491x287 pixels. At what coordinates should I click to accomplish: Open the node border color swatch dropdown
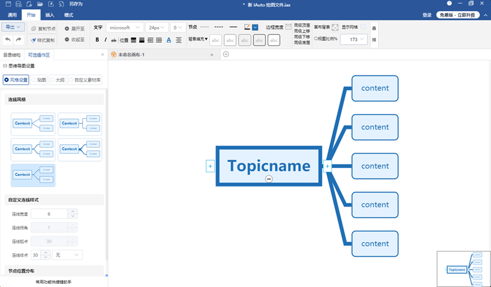255,27
